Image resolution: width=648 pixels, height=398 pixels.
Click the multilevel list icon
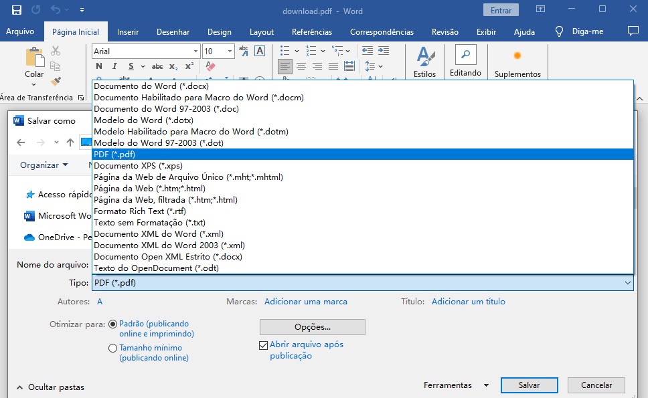(337, 51)
